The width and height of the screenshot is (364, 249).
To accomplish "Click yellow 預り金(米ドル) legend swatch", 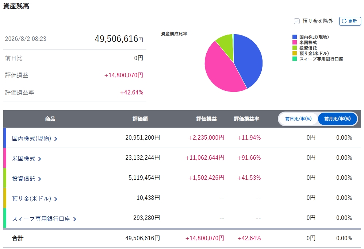I will 295,53.
